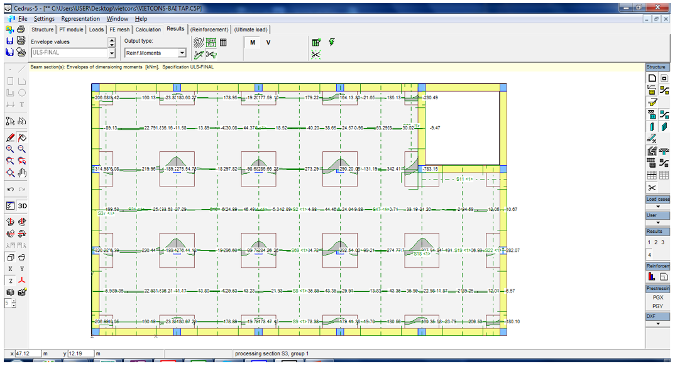Toggle the V shear display button
Viewport: 675px width, 366px height.
(x=268, y=42)
